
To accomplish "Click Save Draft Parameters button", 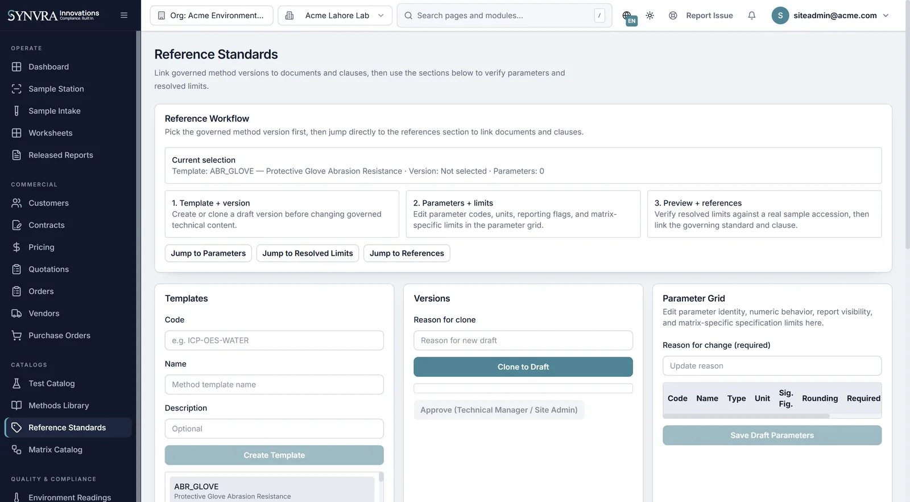I will click(x=772, y=435).
